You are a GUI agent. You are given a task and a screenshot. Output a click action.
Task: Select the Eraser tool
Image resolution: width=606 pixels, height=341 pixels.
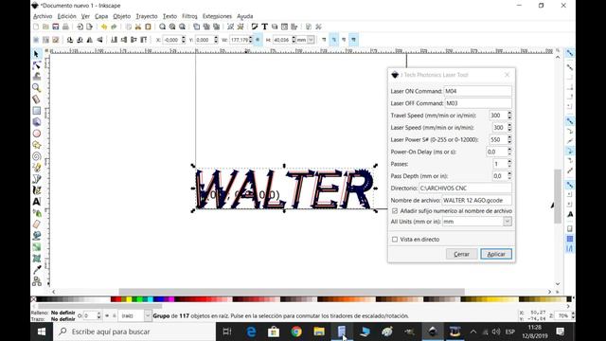[x=36, y=224]
